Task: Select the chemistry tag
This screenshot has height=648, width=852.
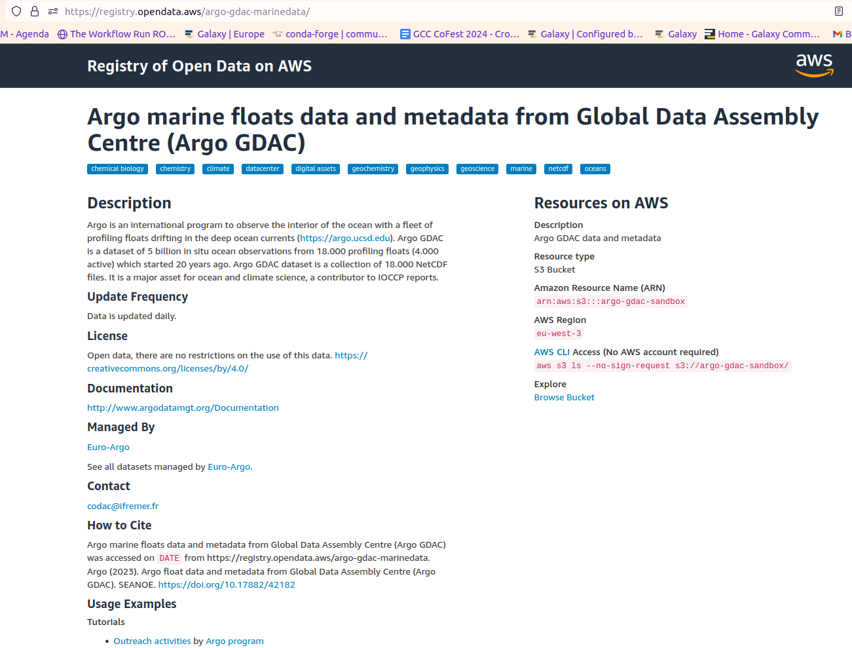Action: click(x=176, y=169)
